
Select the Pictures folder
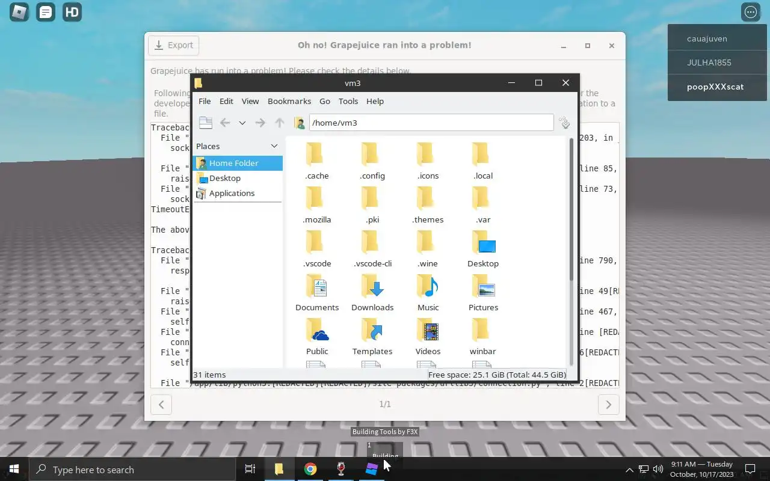(x=483, y=293)
